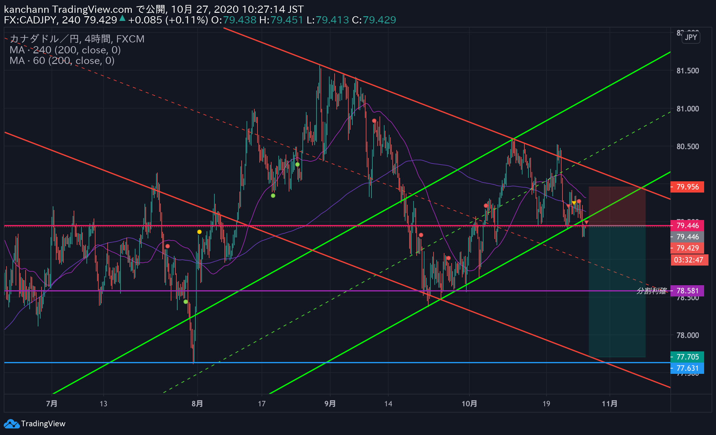Click the green dot marker at July low
Viewport: 716px width, 435px height.
click(x=186, y=302)
